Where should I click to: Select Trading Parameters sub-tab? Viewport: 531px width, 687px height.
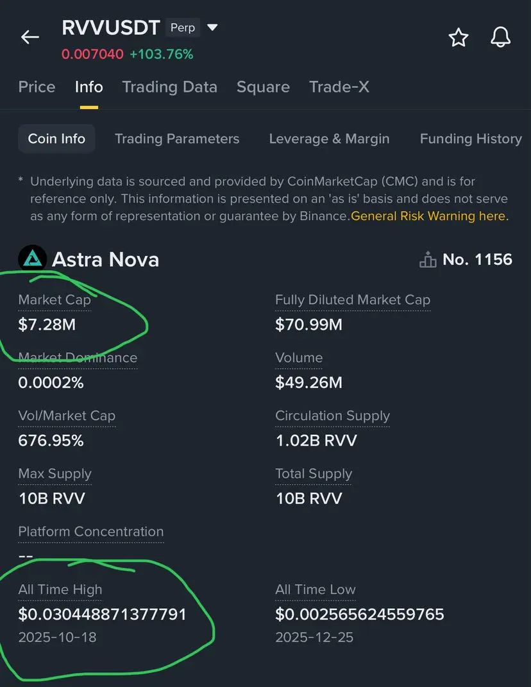177,139
